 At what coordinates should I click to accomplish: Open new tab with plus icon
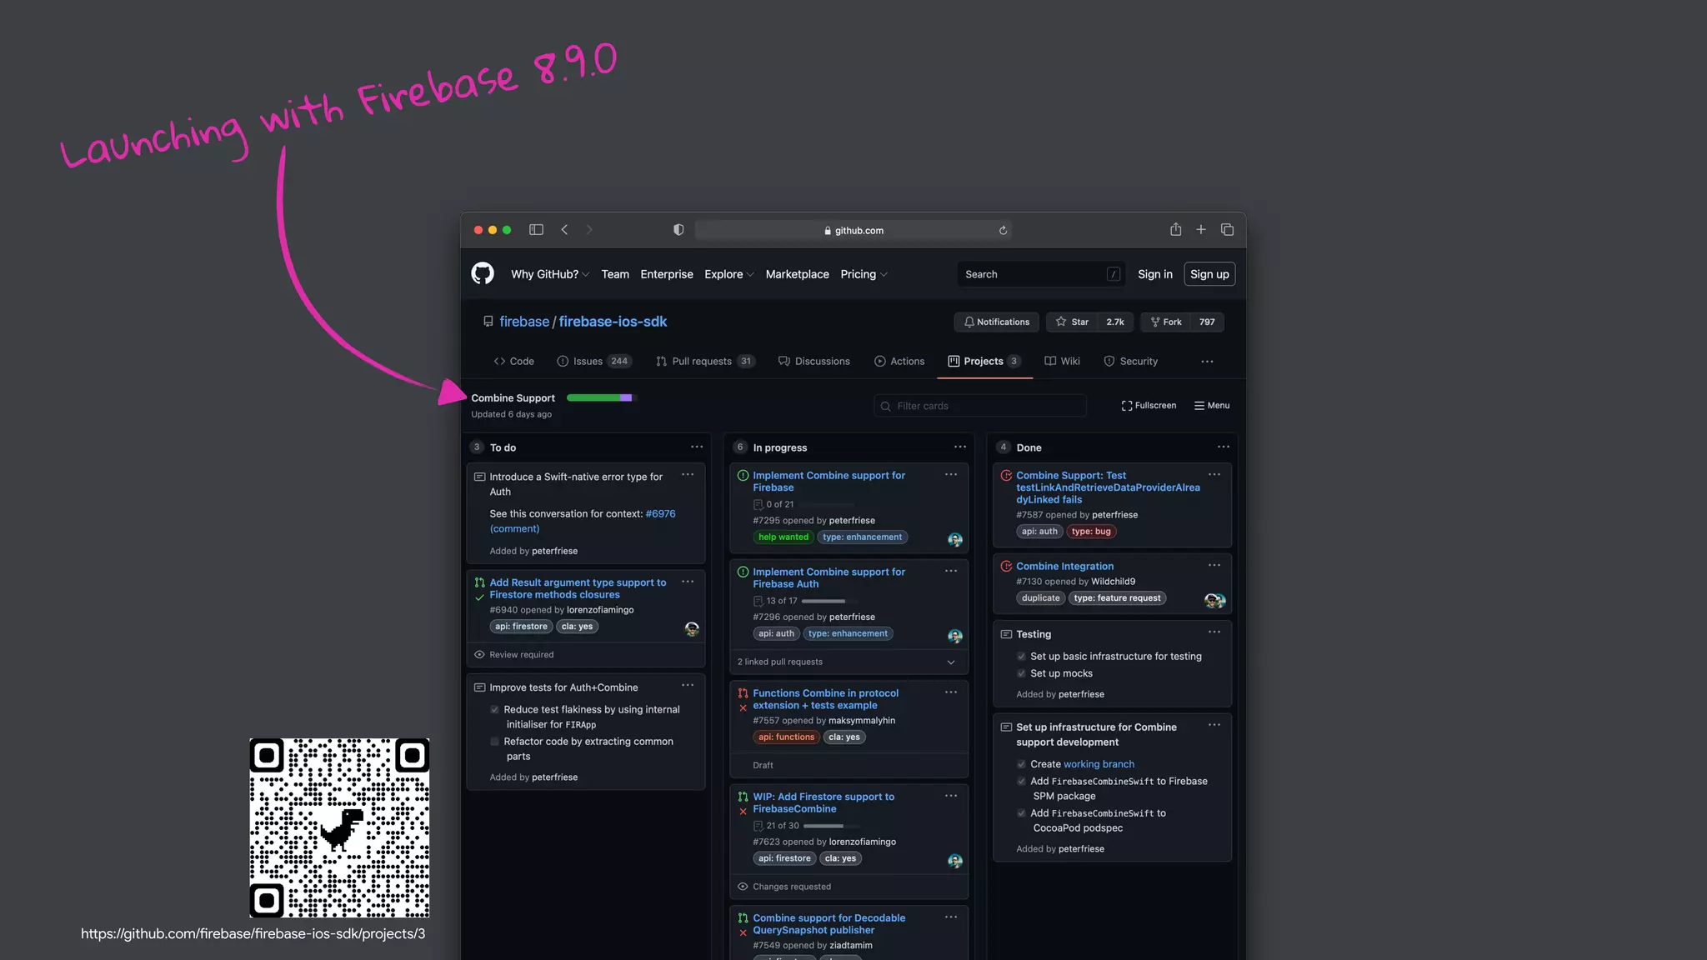point(1201,229)
